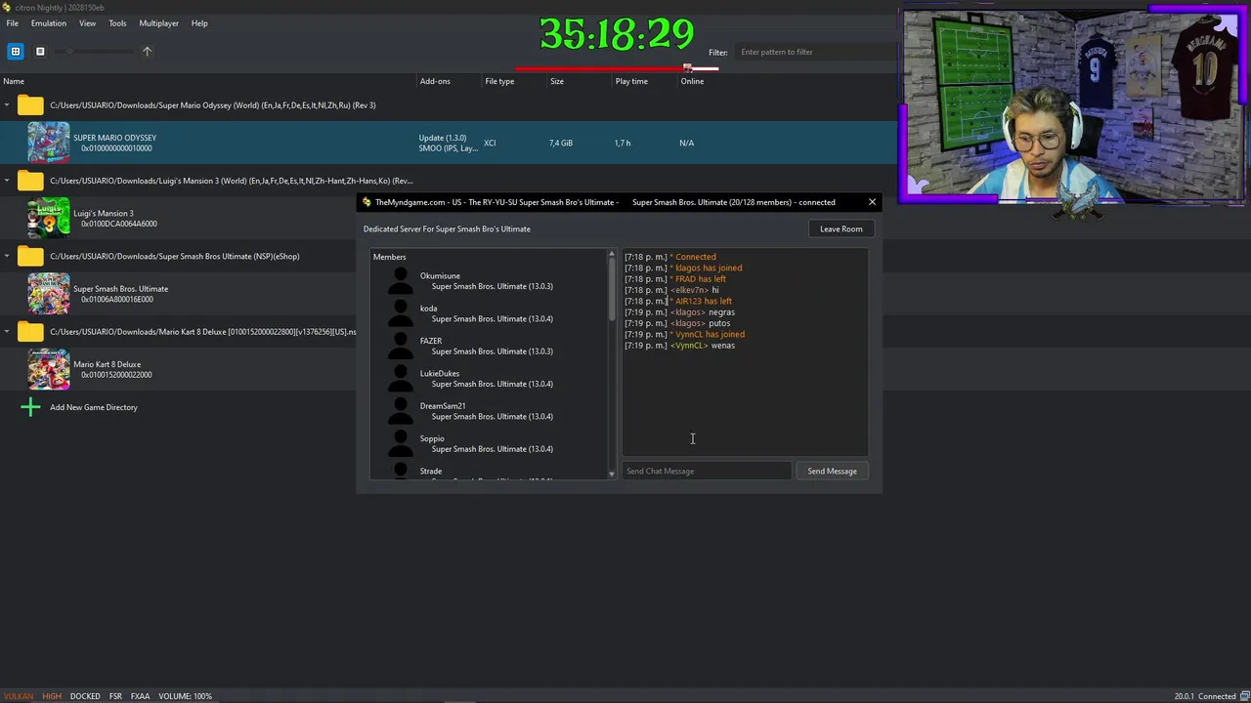Click Connected multiplayer status in status bar

(1217, 696)
